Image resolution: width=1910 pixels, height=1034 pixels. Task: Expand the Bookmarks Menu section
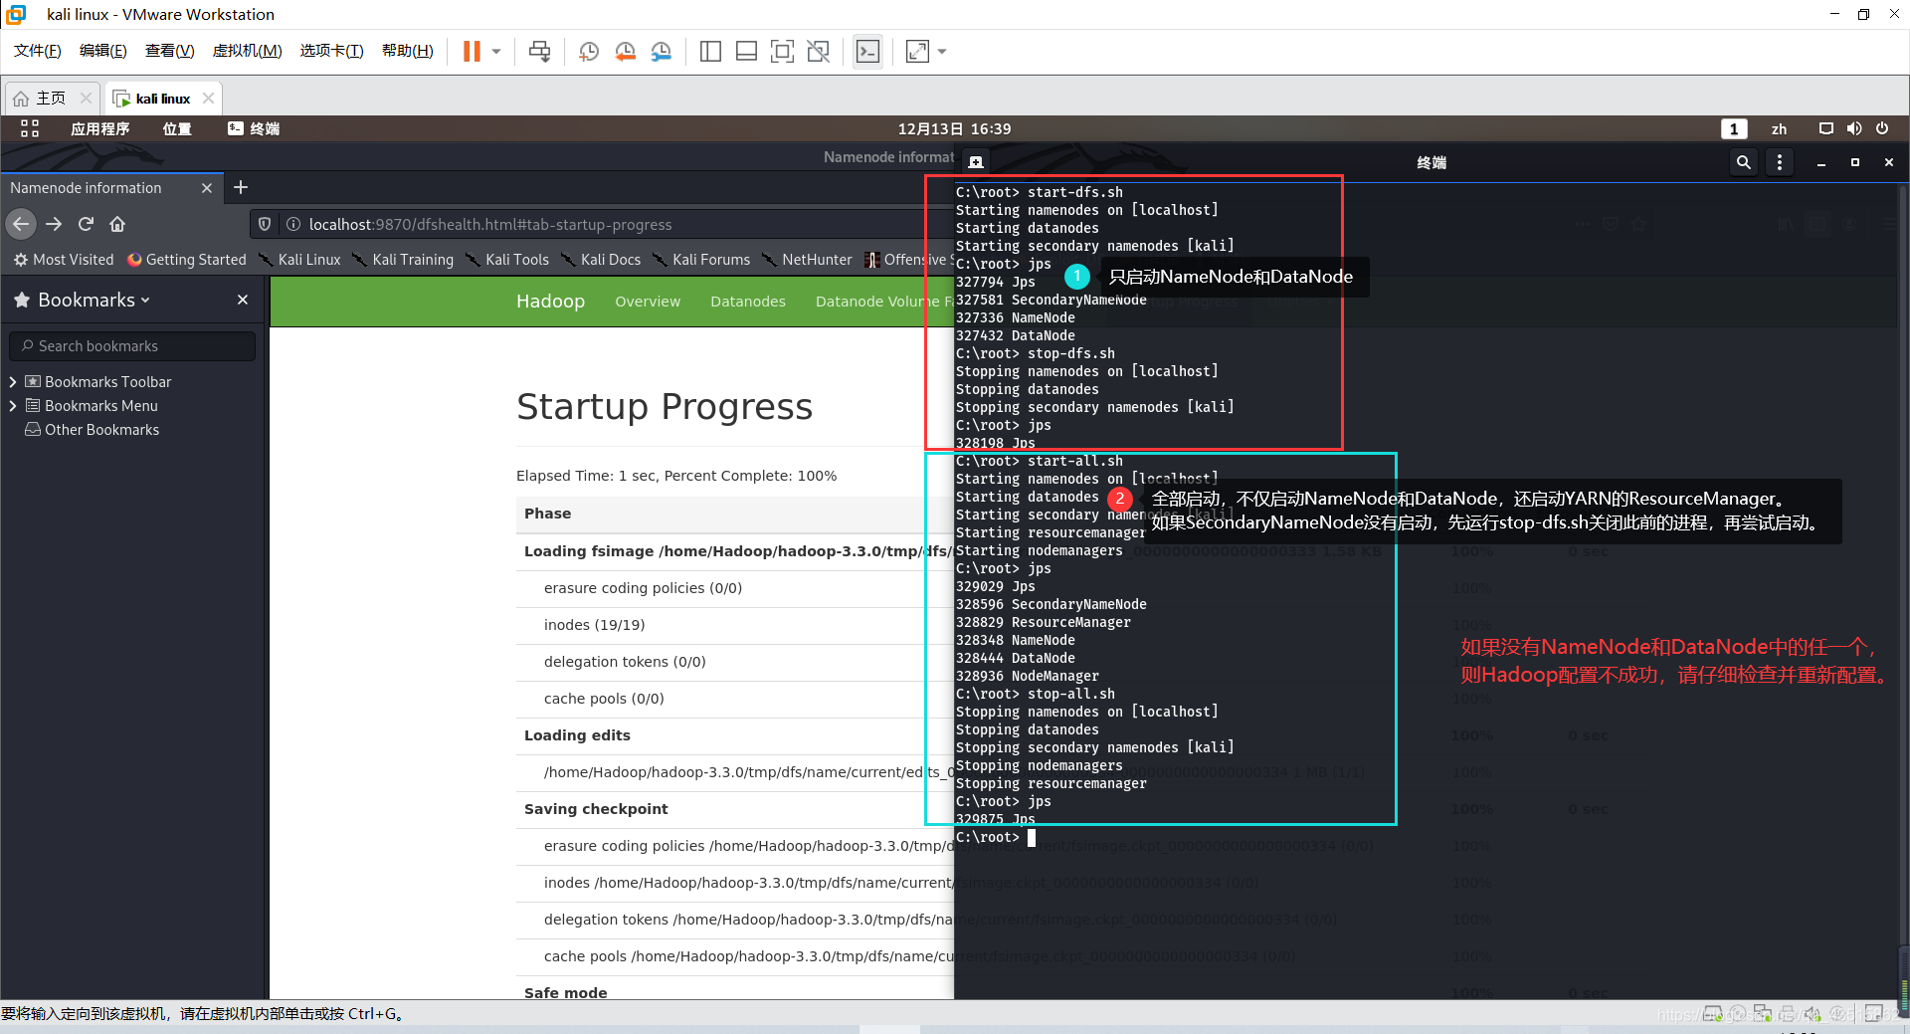[13, 405]
